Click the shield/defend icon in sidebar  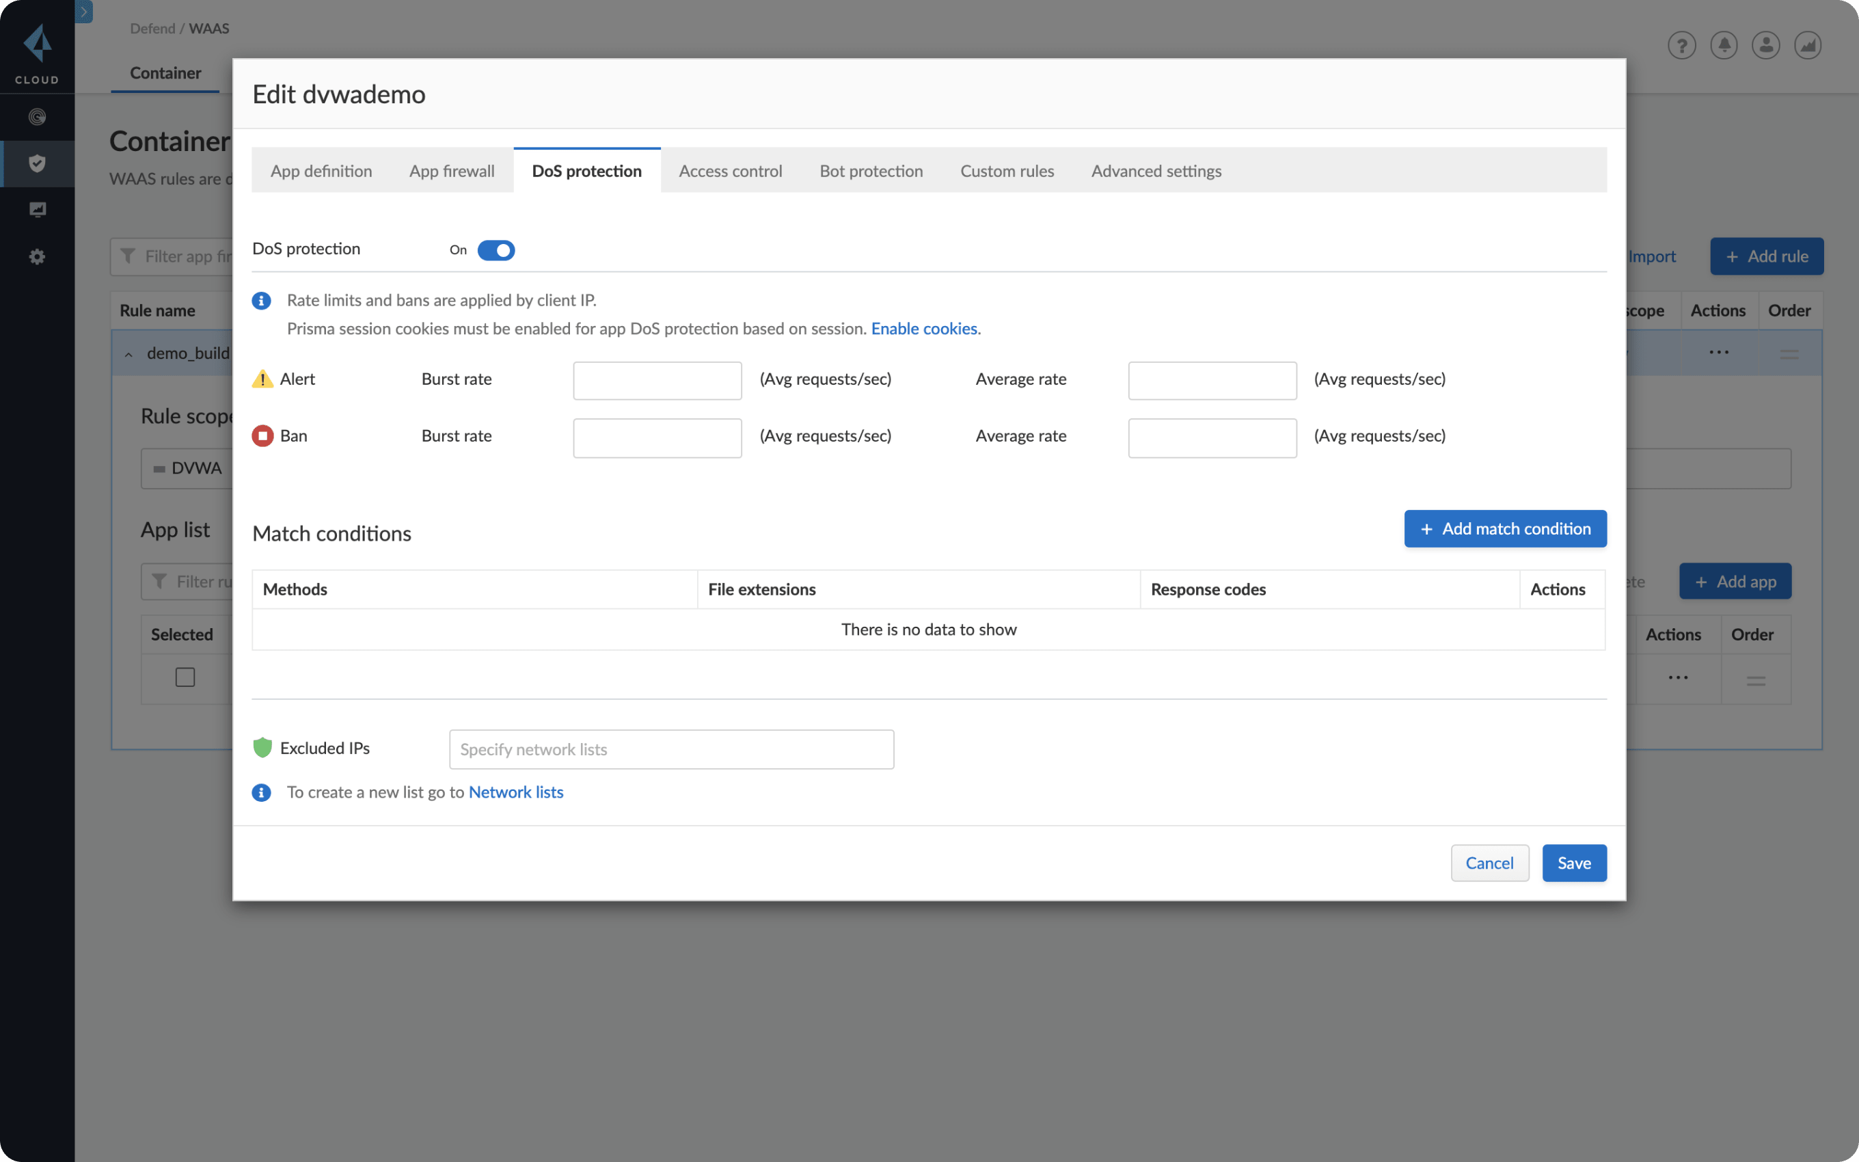point(36,162)
